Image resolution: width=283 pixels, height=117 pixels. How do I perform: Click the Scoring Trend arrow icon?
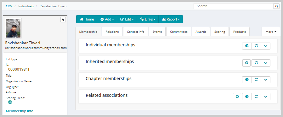click(10, 102)
